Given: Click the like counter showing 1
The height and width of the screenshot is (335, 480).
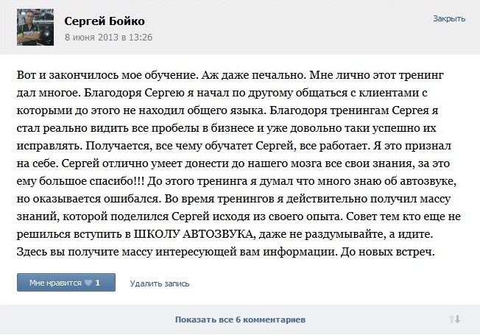Looking at the screenshot, I should coord(98,283).
